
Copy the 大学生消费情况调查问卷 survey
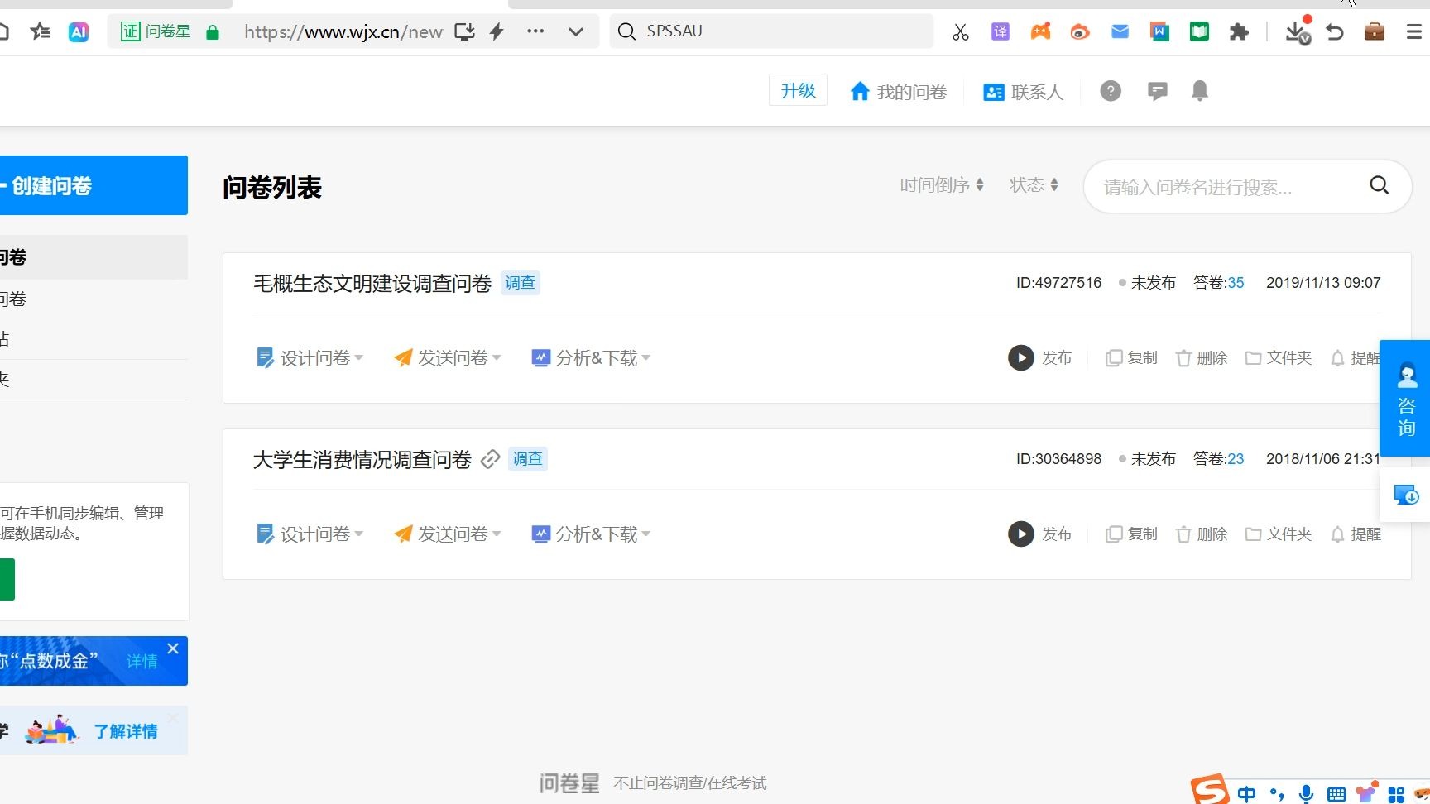(x=1131, y=534)
